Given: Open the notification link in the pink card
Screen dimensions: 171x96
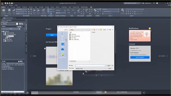Looking at the screenshot, I should (134, 40).
